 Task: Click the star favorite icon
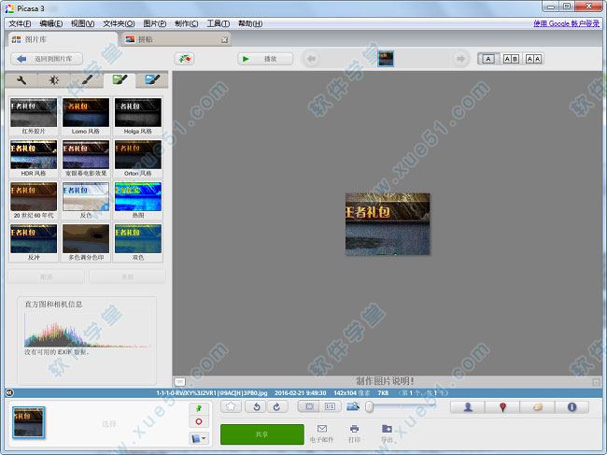click(231, 406)
